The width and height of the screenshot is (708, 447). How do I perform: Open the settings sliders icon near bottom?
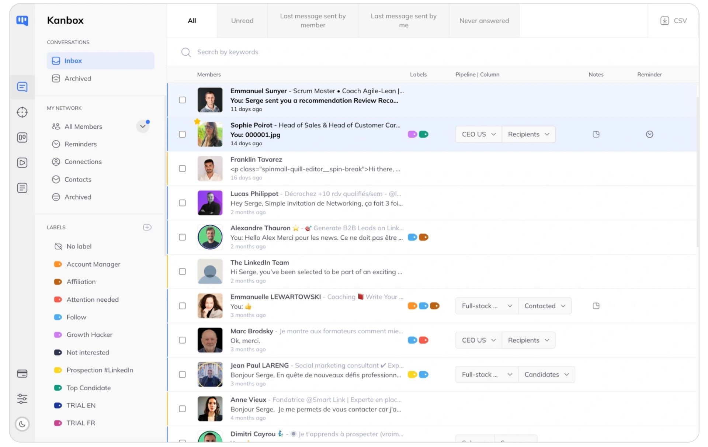22,399
